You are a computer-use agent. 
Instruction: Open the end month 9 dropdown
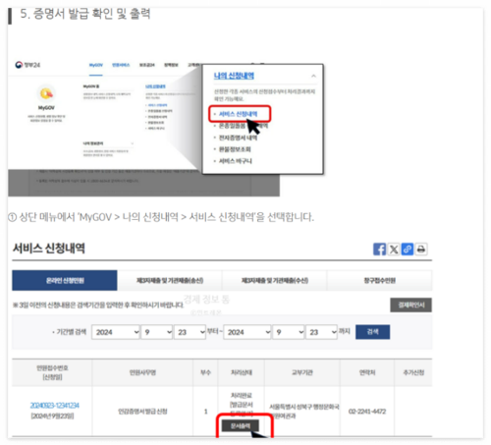[x=289, y=332]
